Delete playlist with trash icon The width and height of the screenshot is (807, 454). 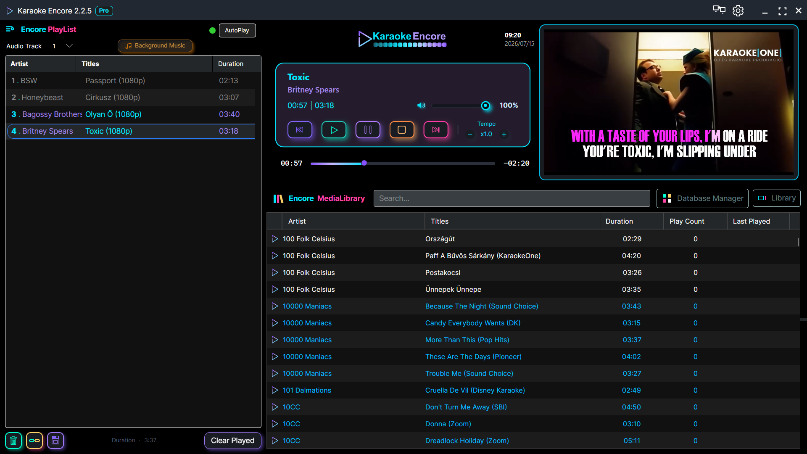(13, 441)
